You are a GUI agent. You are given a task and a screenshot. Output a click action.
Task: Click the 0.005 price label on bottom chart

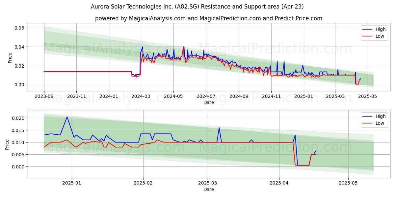click(18, 155)
